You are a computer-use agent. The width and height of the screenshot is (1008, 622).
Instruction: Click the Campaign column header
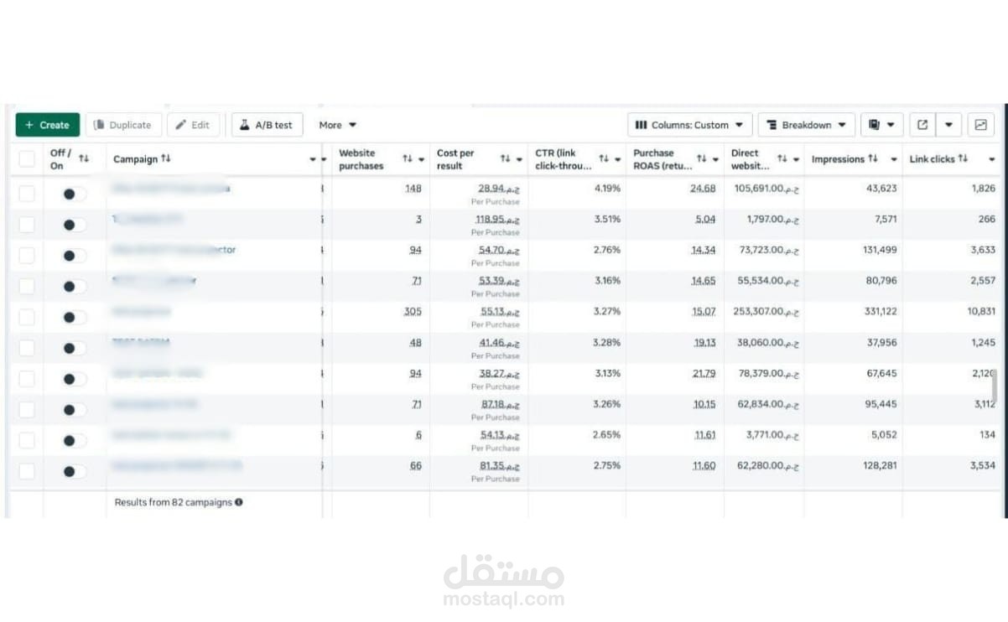point(135,158)
